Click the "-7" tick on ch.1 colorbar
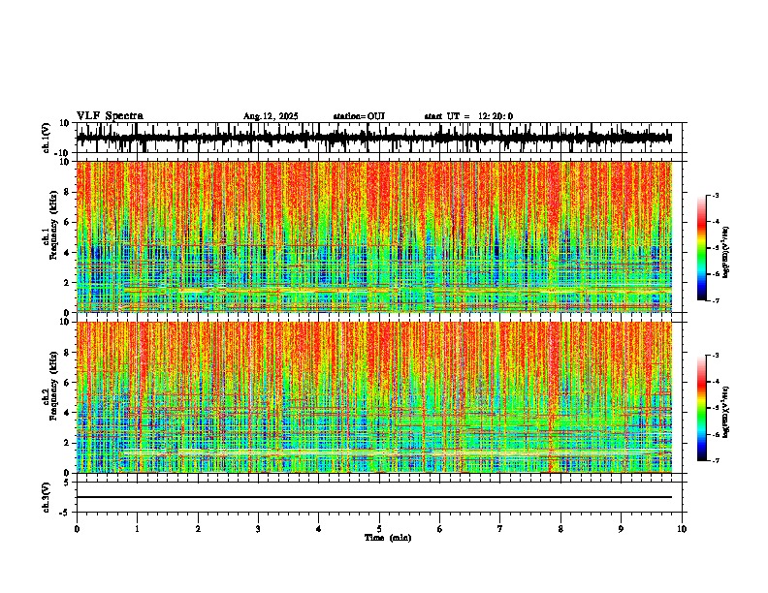 click(715, 300)
